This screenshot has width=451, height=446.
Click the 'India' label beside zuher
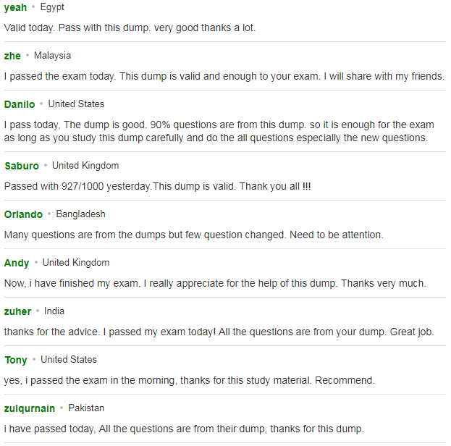(x=54, y=311)
